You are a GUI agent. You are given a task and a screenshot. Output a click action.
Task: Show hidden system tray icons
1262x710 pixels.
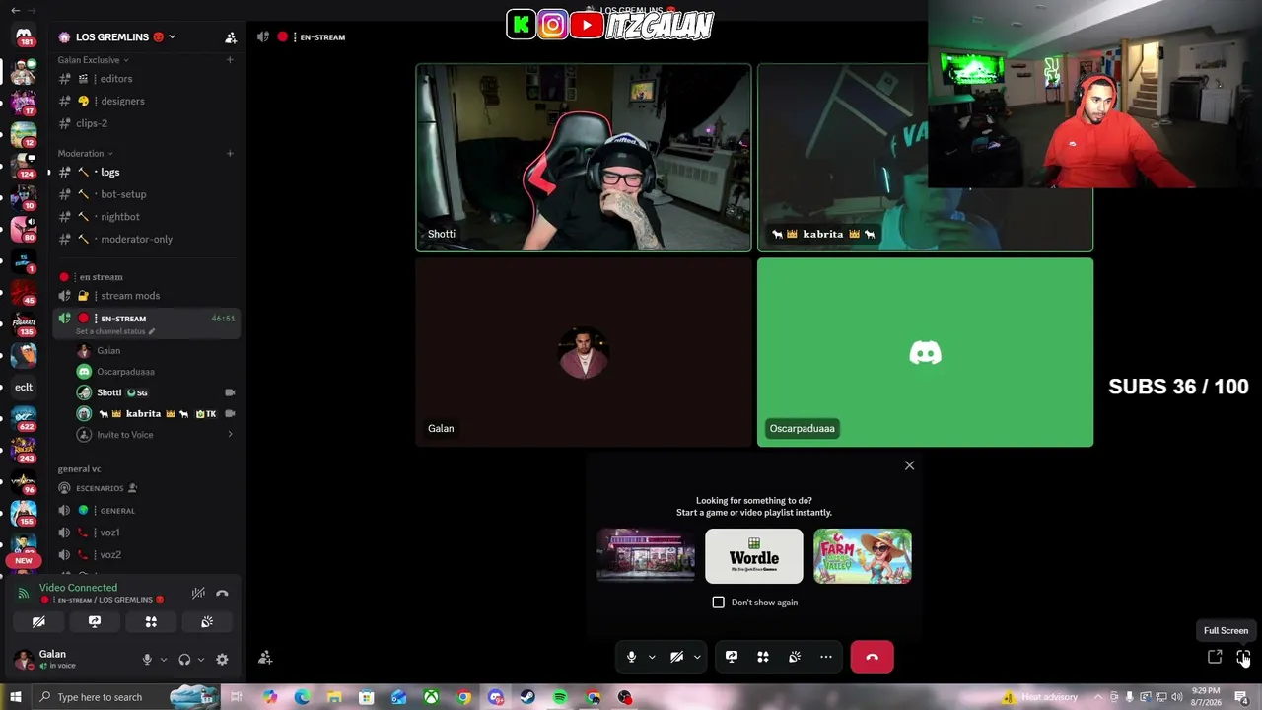pos(1098,697)
